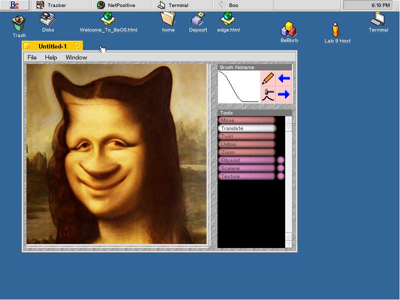Switch to NetPositive in the Deskbar
400x300 pixels.
[x=122, y=5]
